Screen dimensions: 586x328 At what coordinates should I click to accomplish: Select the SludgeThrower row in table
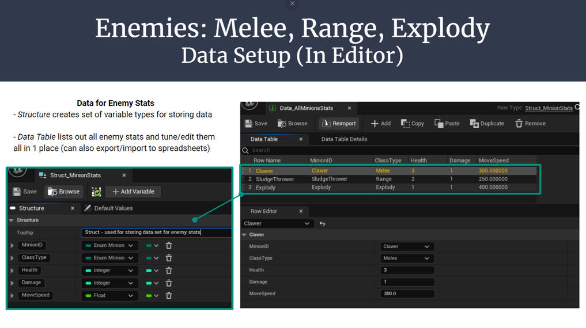[275, 179]
